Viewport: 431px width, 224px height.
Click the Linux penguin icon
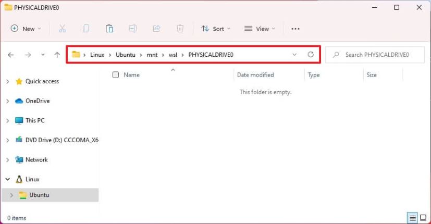click(19, 180)
